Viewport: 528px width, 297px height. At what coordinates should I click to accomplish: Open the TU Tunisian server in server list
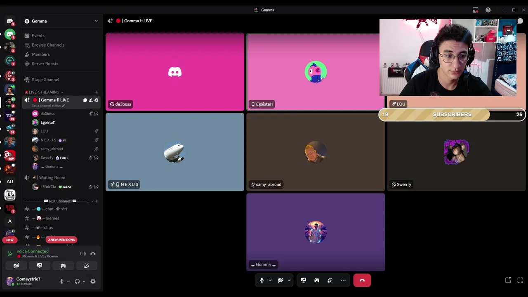click(10, 195)
